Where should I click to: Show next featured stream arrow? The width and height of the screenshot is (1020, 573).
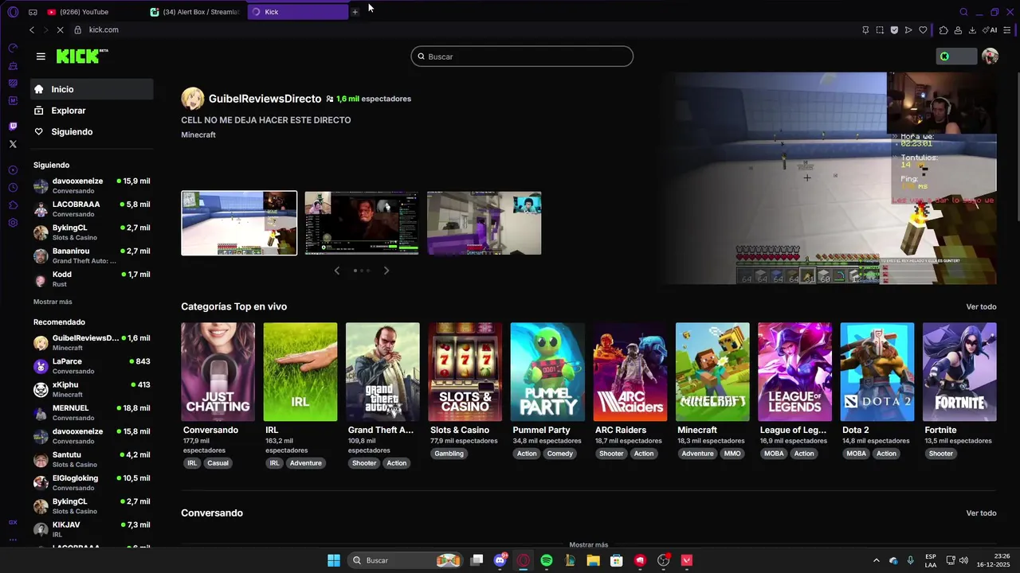pos(386,271)
